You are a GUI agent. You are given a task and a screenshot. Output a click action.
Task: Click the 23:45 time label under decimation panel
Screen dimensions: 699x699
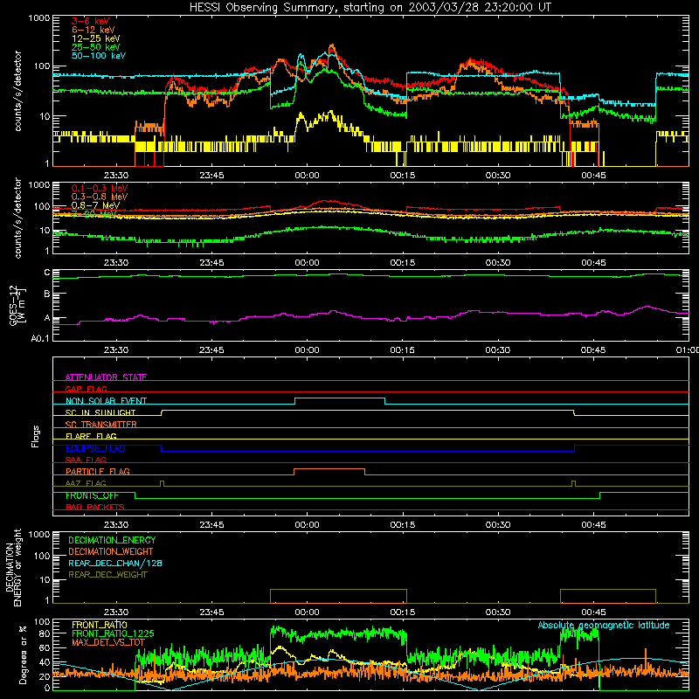(211, 612)
